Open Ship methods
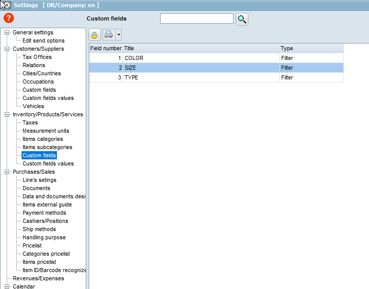The image size is (369, 289). 39,230
